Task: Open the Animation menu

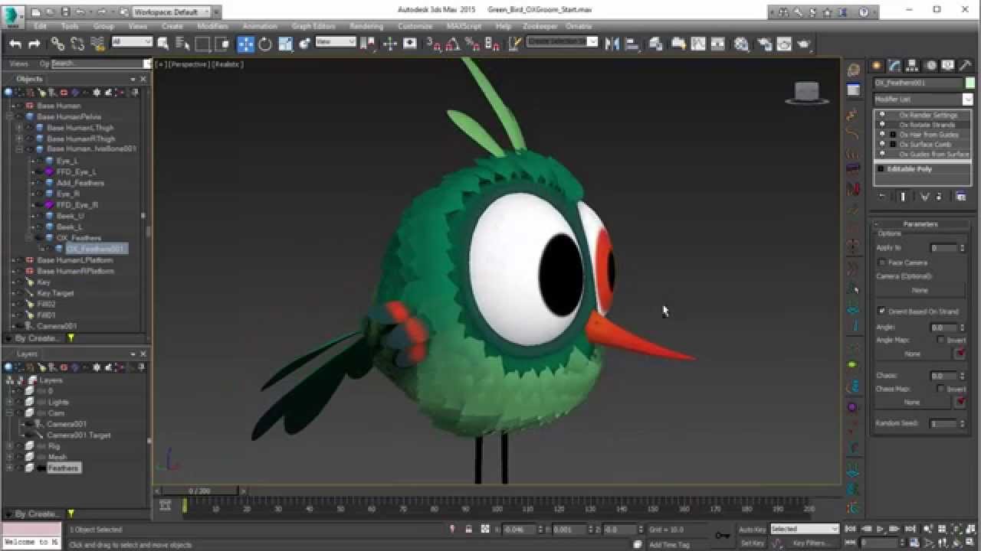Action: [260, 26]
